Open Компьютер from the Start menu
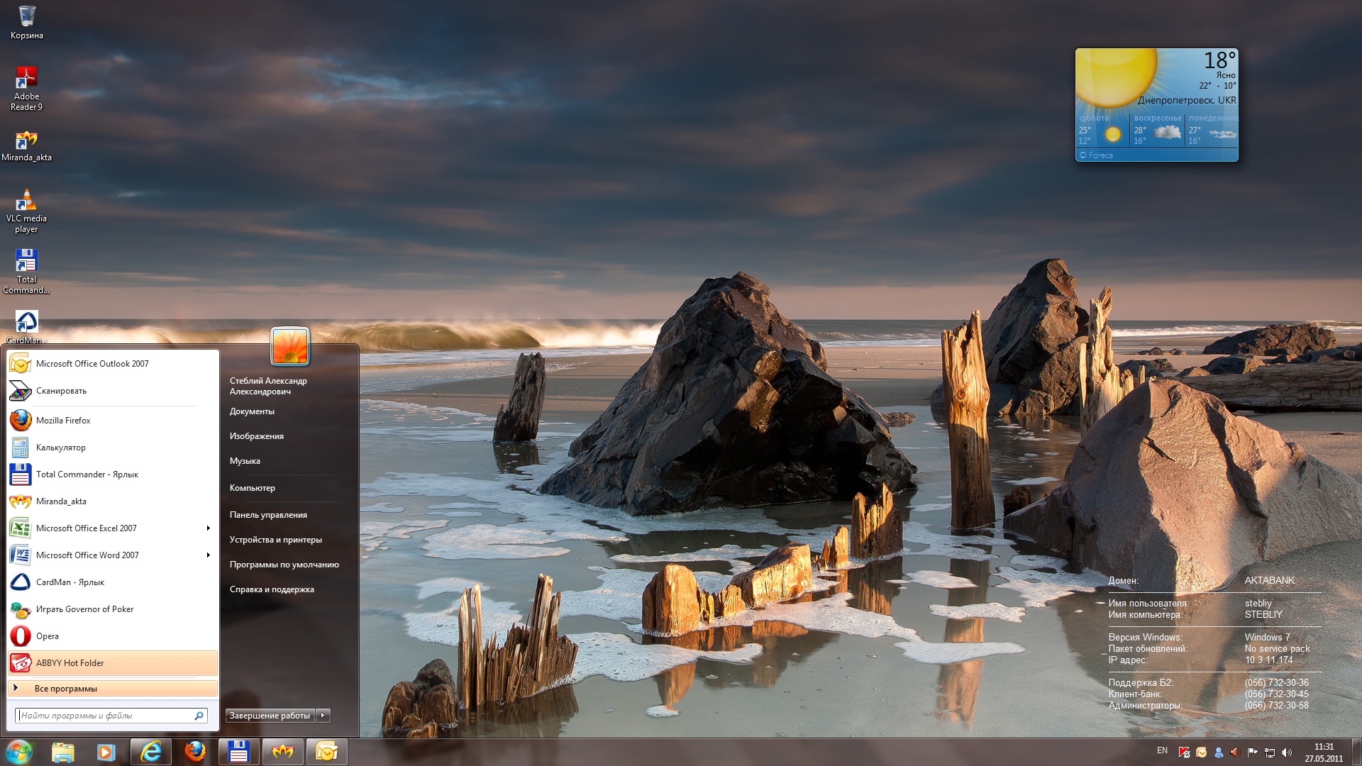 [252, 488]
